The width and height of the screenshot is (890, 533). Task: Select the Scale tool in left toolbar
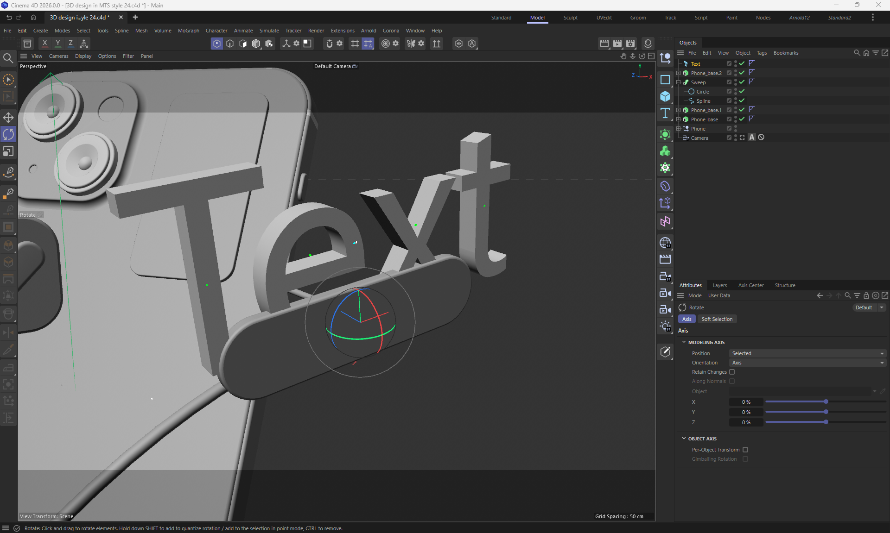coord(8,151)
